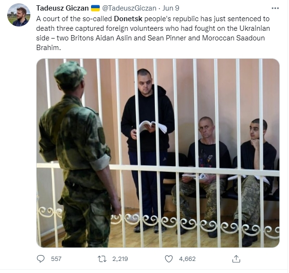Click the word Brahim ending the tweet
Viewport: 289px width, 273px height.
pyautogui.click(x=49, y=48)
